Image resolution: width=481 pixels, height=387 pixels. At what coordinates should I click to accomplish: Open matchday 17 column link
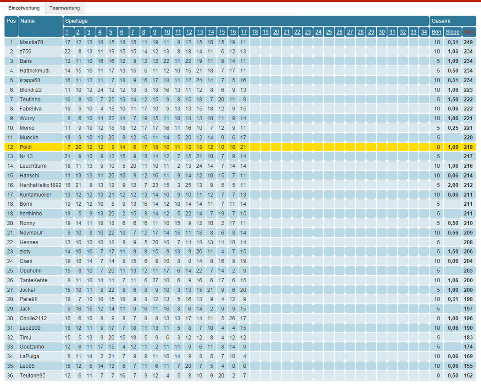[244, 32]
